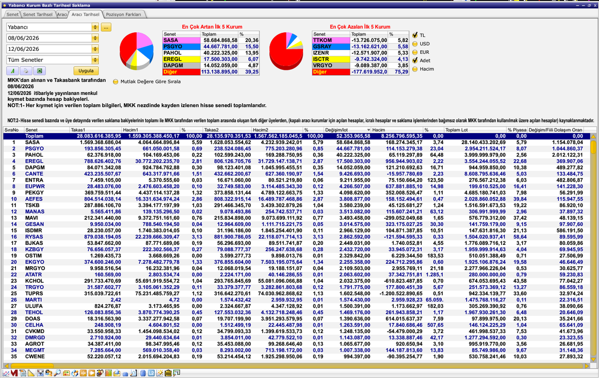Viewport: 599px width, 378px height.
Task: Click blue PSGYO legend row in Artan table
Action: coord(211,46)
